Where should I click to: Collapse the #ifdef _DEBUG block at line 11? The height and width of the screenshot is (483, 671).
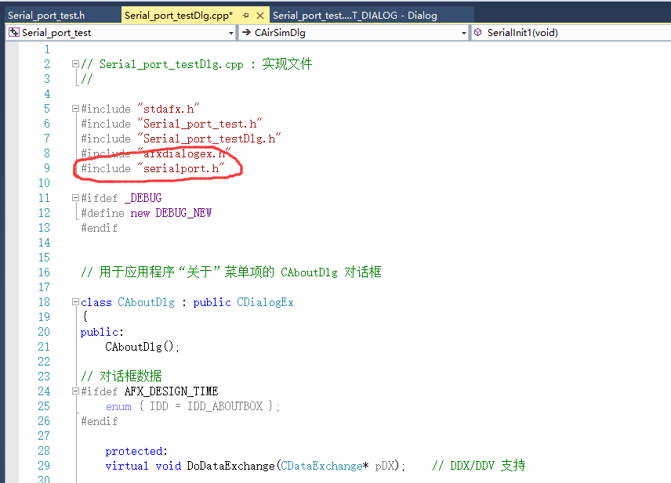click(x=74, y=197)
